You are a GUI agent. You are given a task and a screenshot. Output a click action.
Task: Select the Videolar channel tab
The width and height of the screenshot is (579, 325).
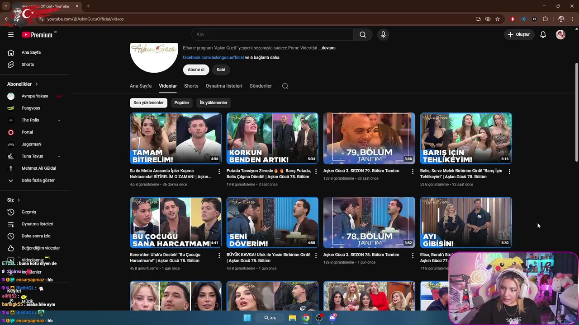tap(168, 86)
